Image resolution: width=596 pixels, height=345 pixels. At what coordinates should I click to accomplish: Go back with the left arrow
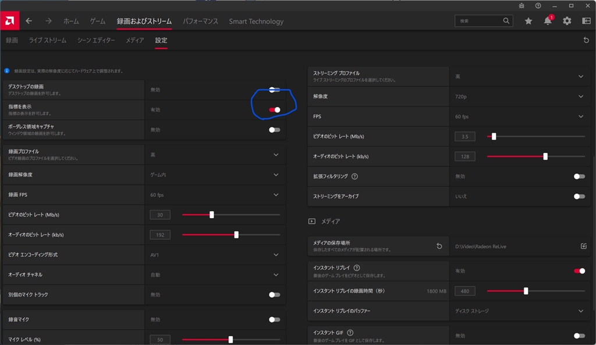(x=29, y=21)
